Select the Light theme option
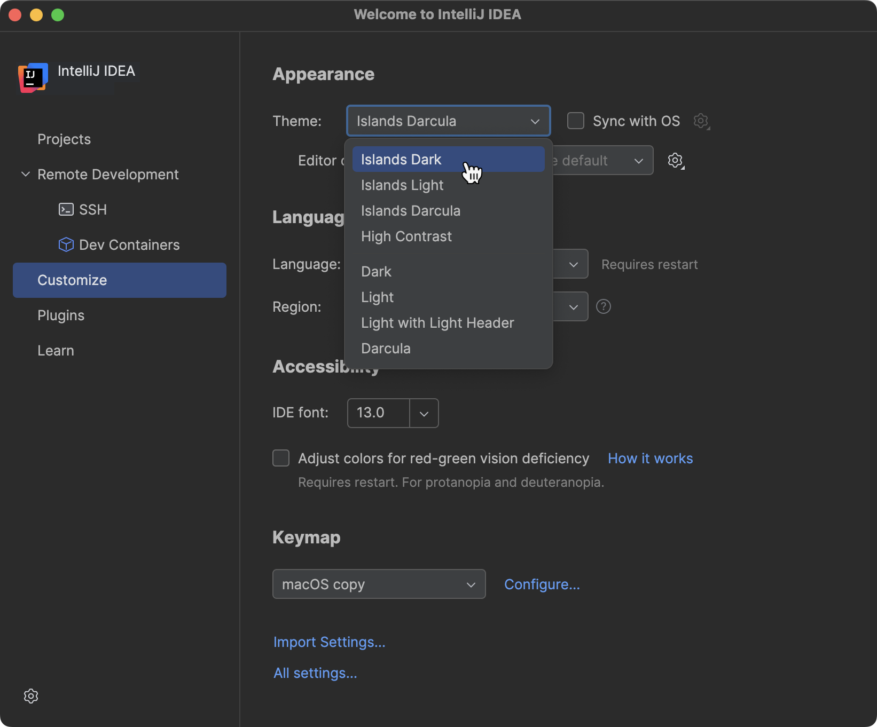 pyautogui.click(x=448, y=297)
